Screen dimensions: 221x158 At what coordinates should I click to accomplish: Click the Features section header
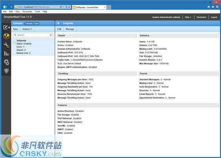(138, 105)
